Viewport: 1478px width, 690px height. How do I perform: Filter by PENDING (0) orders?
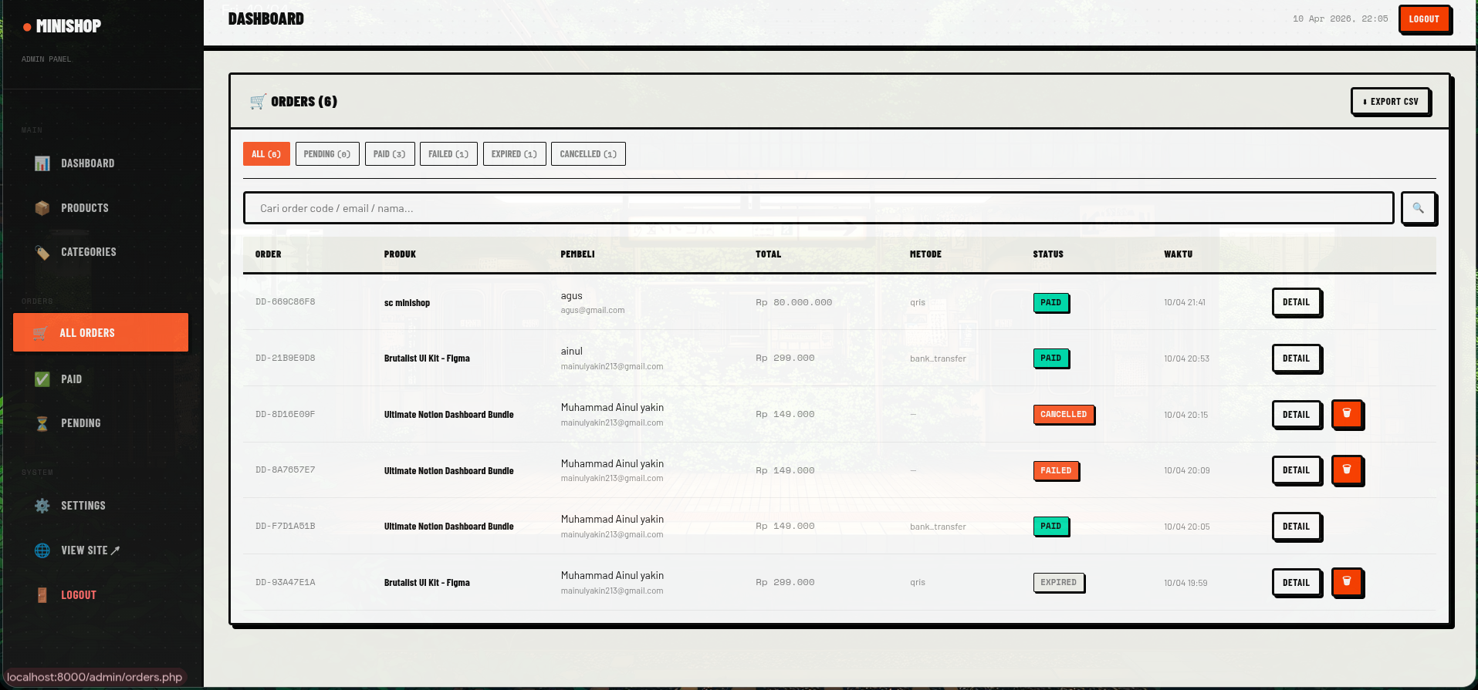[327, 154]
